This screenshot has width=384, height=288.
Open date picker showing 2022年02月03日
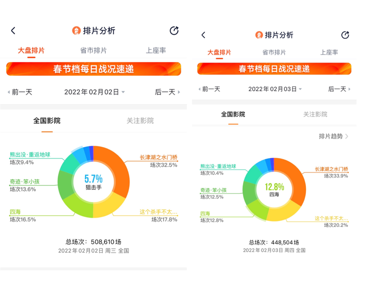click(x=275, y=89)
